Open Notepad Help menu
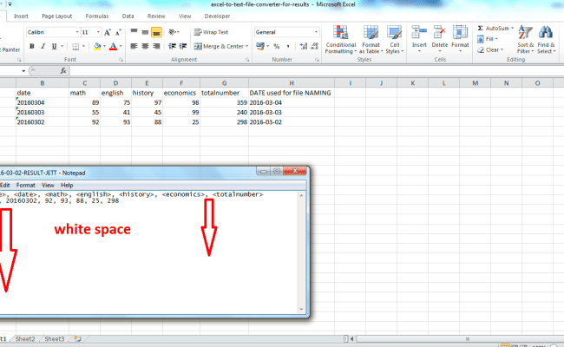Screen dimensions: 564x347 pos(67,185)
